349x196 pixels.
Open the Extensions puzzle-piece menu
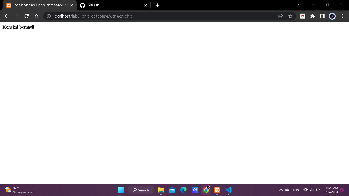click(312, 16)
